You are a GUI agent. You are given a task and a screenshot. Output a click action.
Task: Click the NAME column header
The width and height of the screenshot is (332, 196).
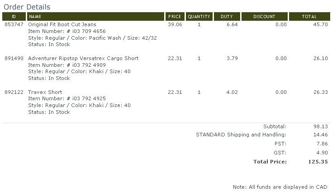(x=95, y=17)
